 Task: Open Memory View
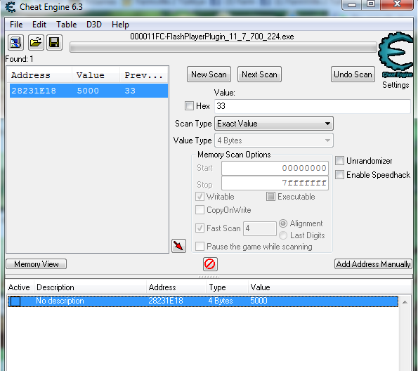click(x=37, y=264)
